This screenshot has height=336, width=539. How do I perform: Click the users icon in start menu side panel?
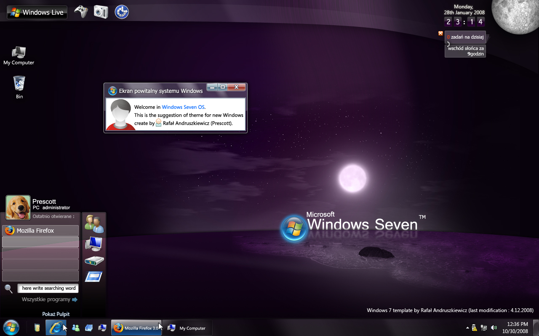pyautogui.click(x=94, y=224)
